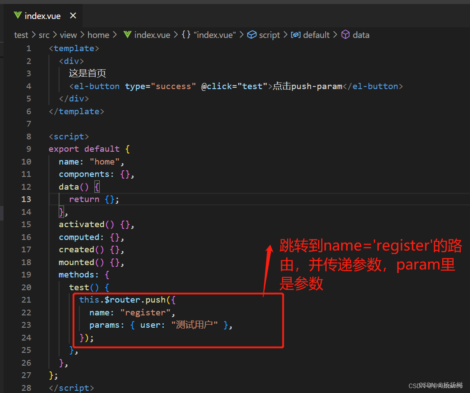Place cursor on opening <template> tag
Viewport: 470px width, 393px height.
(x=74, y=49)
